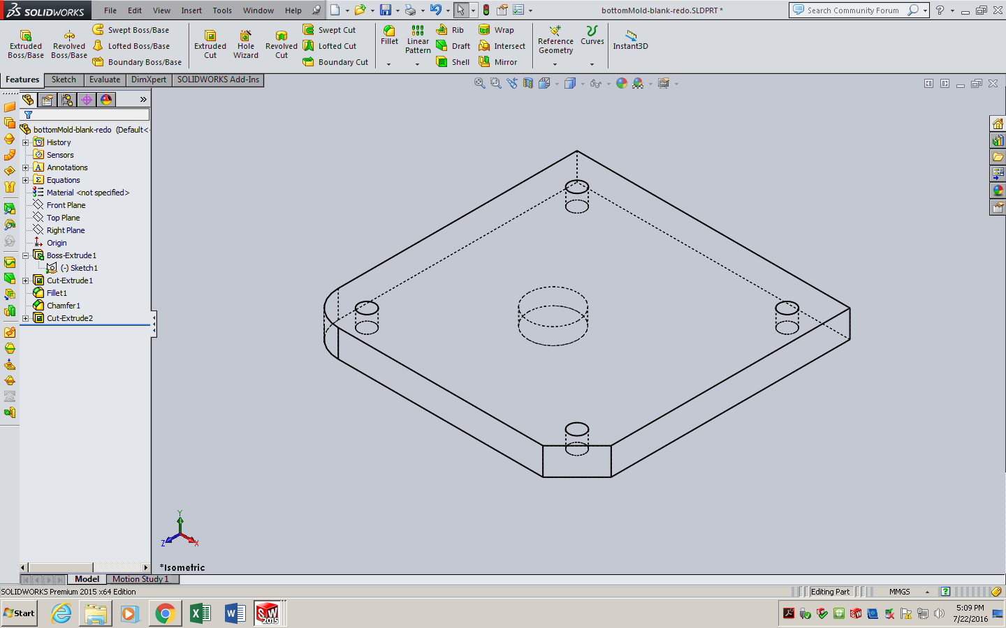Click the Curves command
Viewport: 1006px width, 628px height.
click(592, 40)
